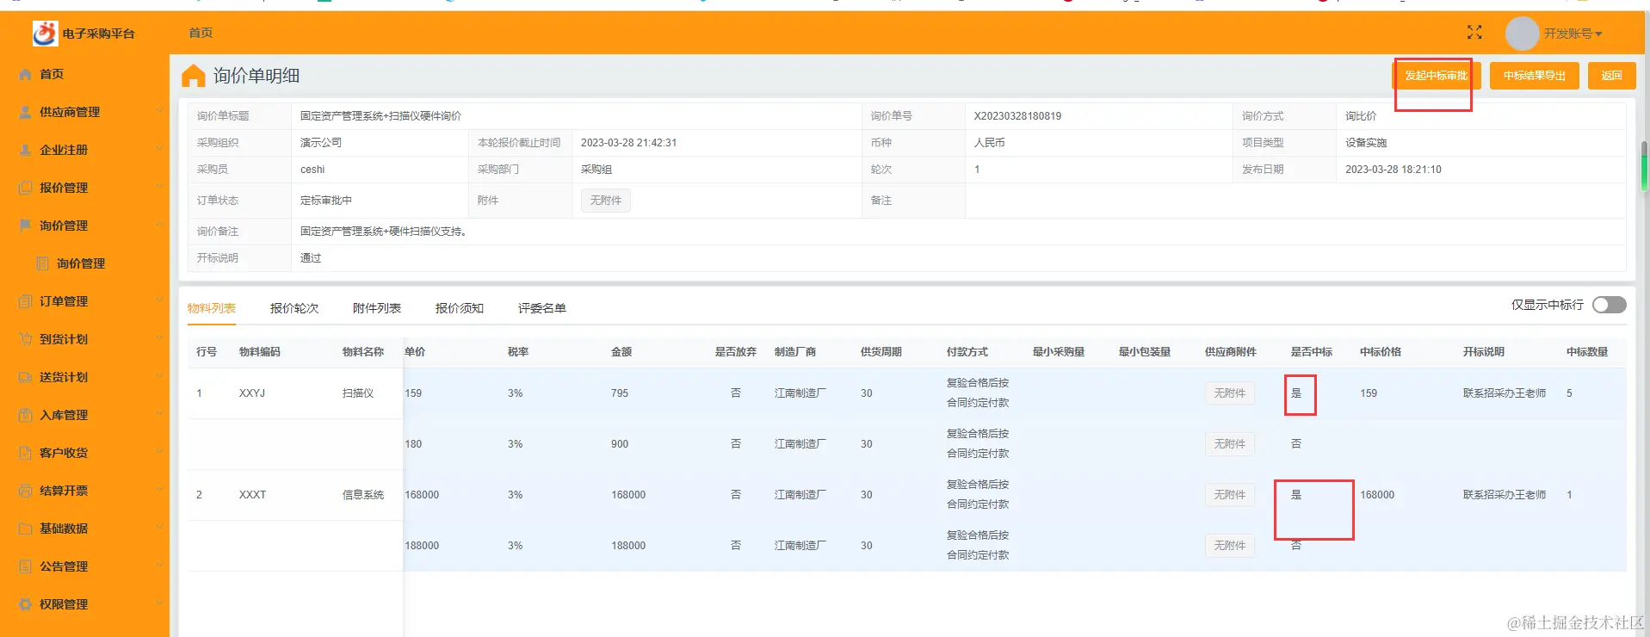
Task: Collapse the 询价管理 menu arrow
Action: click(159, 226)
